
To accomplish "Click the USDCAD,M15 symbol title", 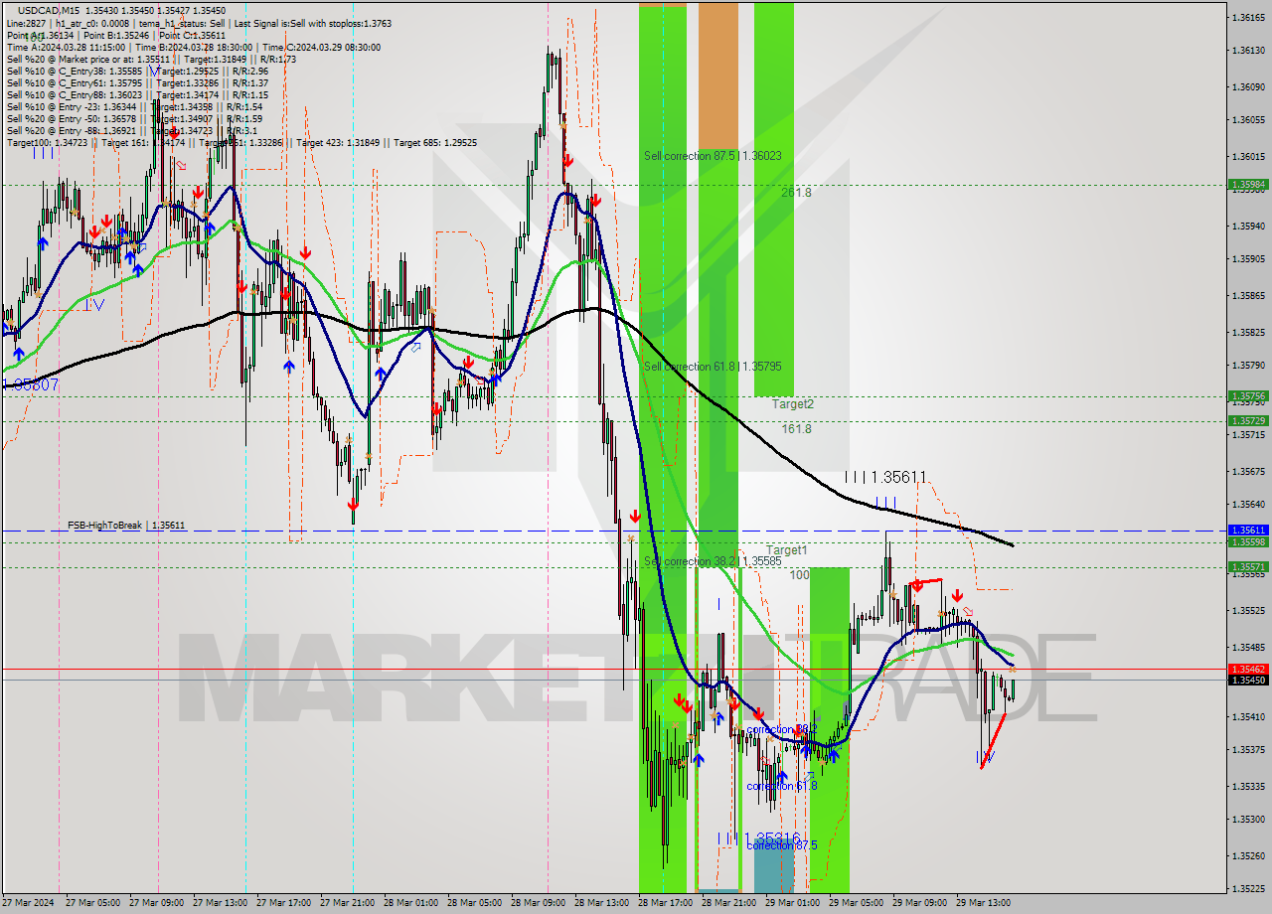I will [50, 10].
